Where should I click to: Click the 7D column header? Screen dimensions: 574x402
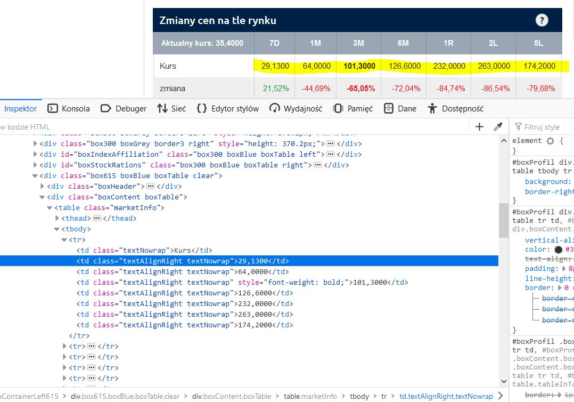[x=274, y=43]
